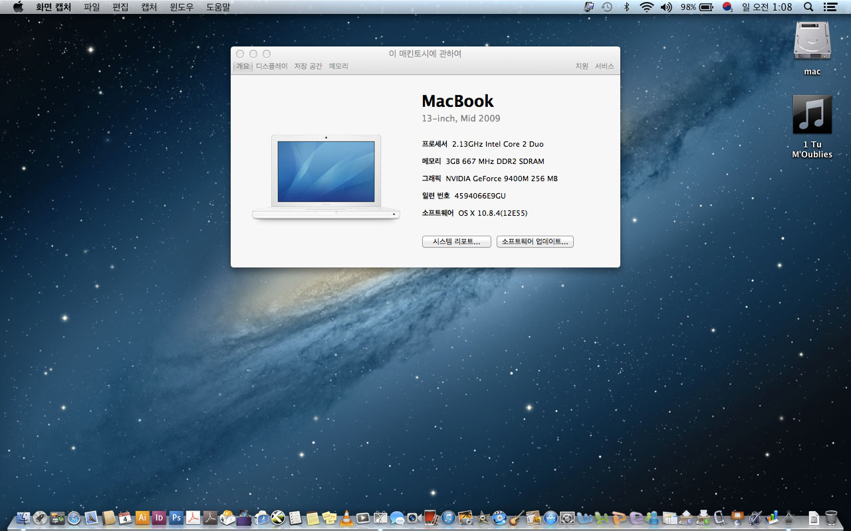Open Adobe Illustrator from the dock
The image size is (851, 531).
[142, 518]
